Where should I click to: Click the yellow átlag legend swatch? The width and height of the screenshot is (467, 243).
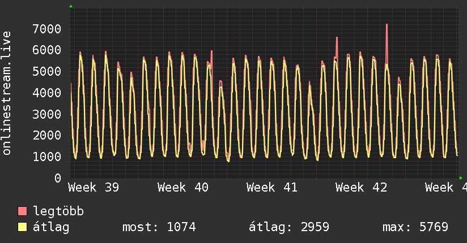tap(22, 227)
